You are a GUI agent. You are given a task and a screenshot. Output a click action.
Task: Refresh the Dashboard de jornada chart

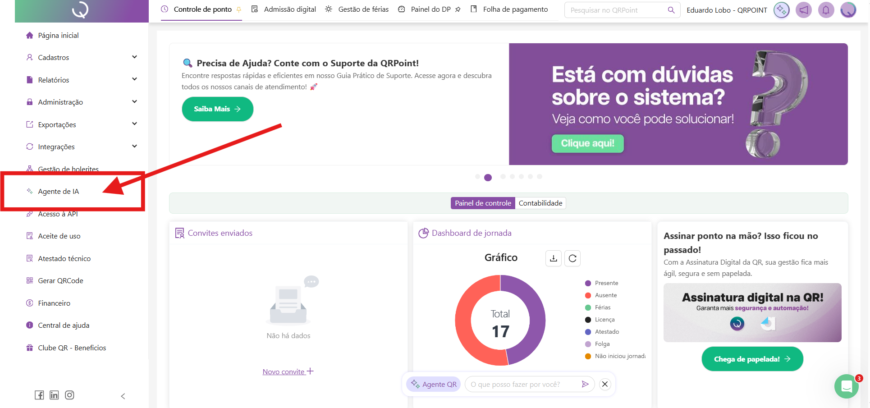572,258
